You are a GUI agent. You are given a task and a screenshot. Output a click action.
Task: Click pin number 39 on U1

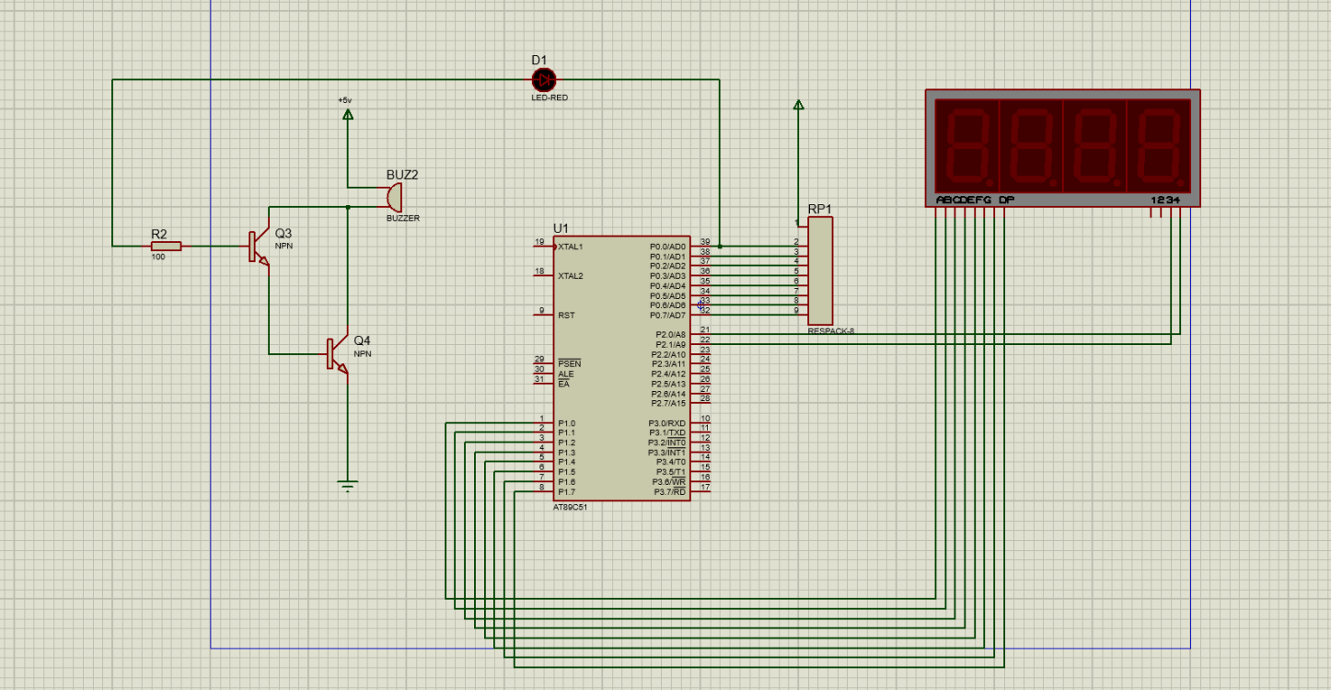(x=704, y=241)
